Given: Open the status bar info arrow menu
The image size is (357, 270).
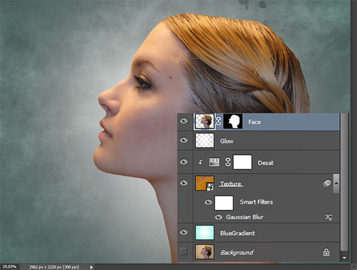Looking at the screenshot, I should (x=91, y=267).
